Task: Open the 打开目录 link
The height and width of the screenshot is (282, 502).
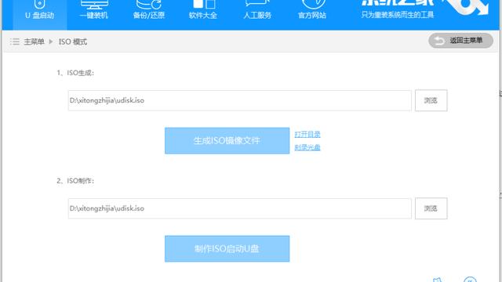Action: (x=307, y=134)
